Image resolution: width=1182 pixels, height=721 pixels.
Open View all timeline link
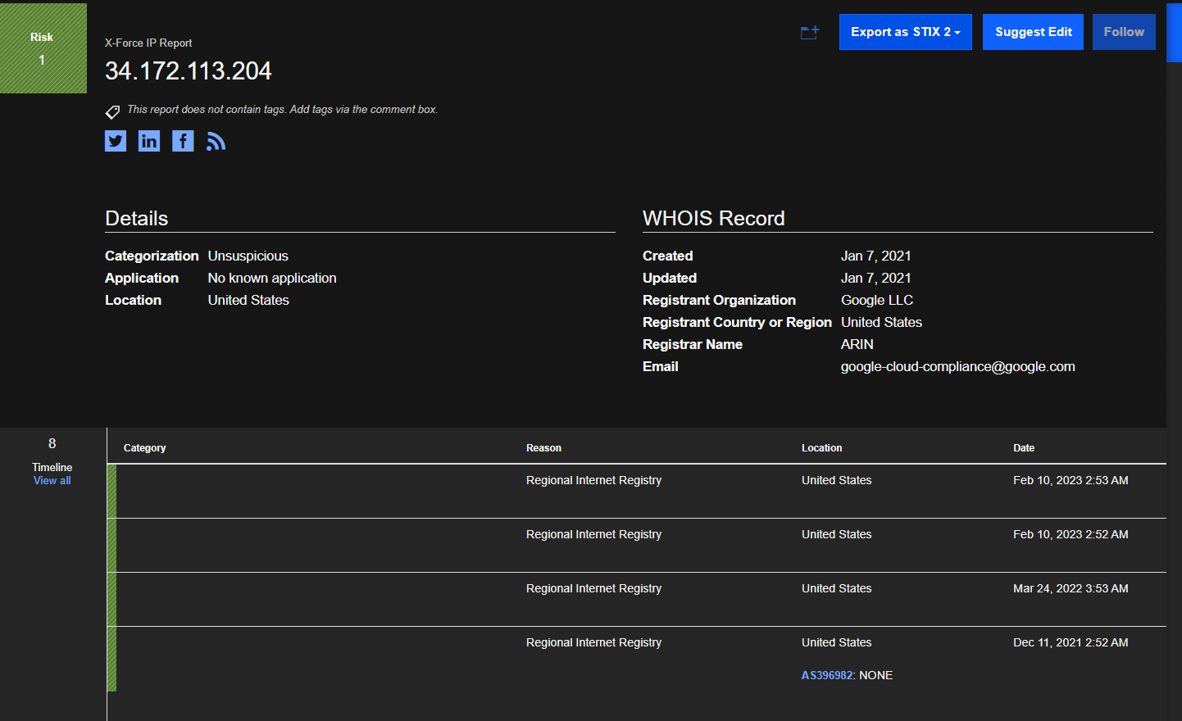(x=52, y=481)
